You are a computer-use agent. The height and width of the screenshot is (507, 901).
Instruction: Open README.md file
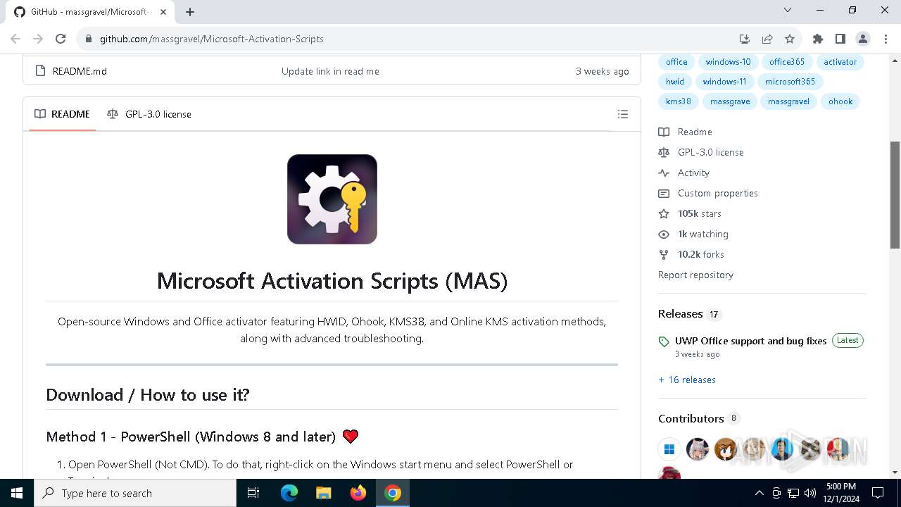click(x=80, y=71)
